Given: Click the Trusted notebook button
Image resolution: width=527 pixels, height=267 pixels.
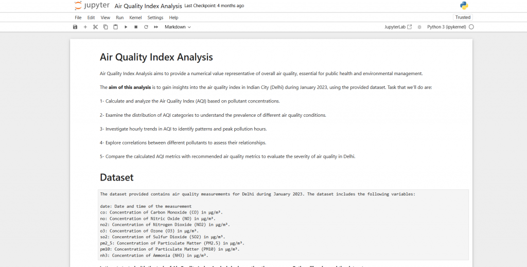Looking at the screenshot, I should [x=463, y=17].
